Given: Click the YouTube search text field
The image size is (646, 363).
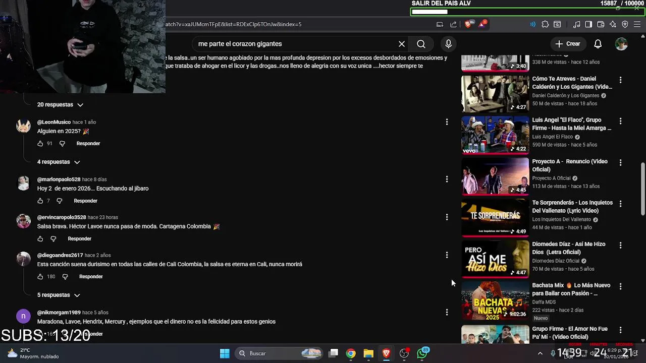Looking at the screenshot, I should (x=295, y=44).
